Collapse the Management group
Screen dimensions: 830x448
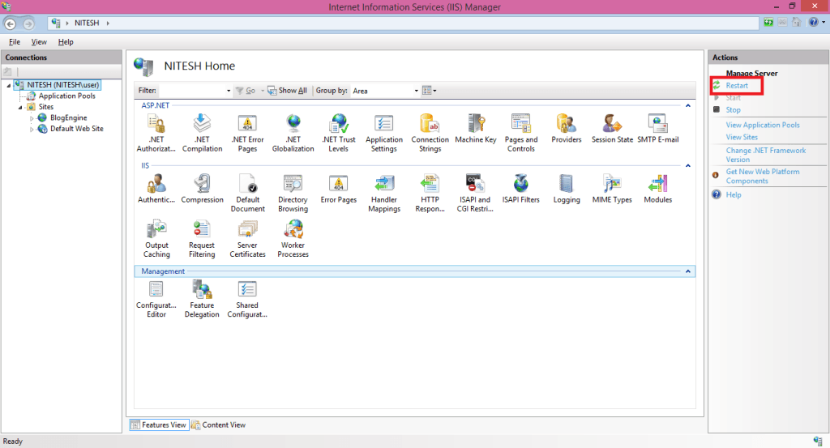[x=687, y=271]
